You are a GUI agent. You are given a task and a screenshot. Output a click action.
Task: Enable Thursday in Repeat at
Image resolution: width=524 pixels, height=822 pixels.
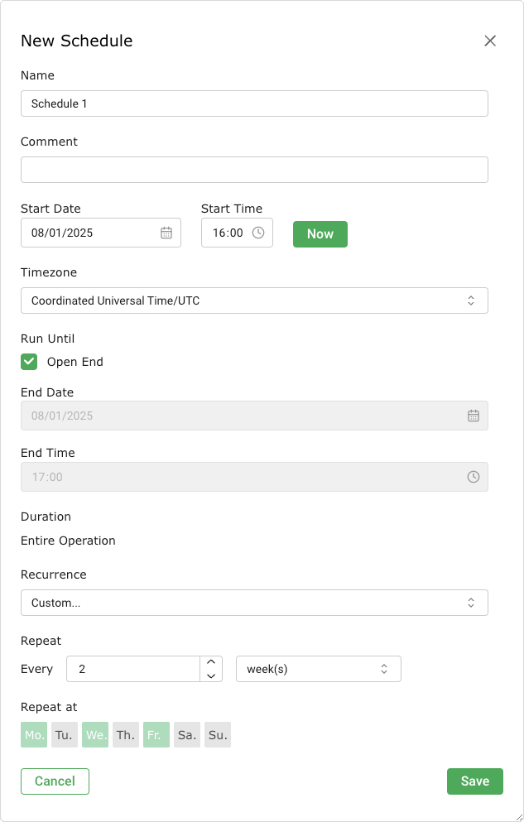click(x=126, y=735)
